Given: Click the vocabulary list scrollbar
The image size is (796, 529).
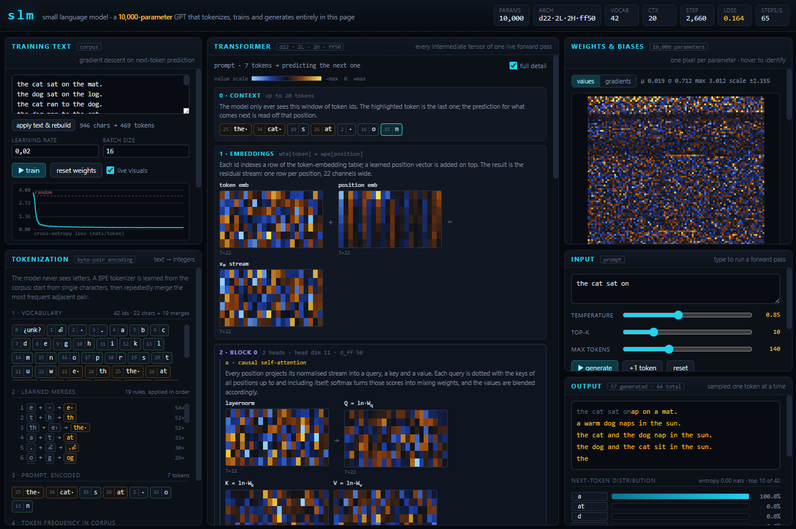Looking at the screenshot, I should [x=187, y=341].
